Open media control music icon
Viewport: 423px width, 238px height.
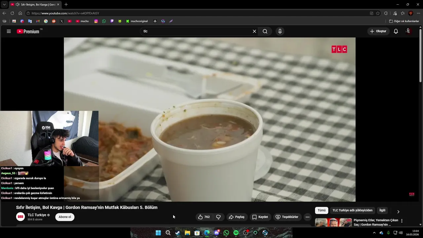pos(395,13)
